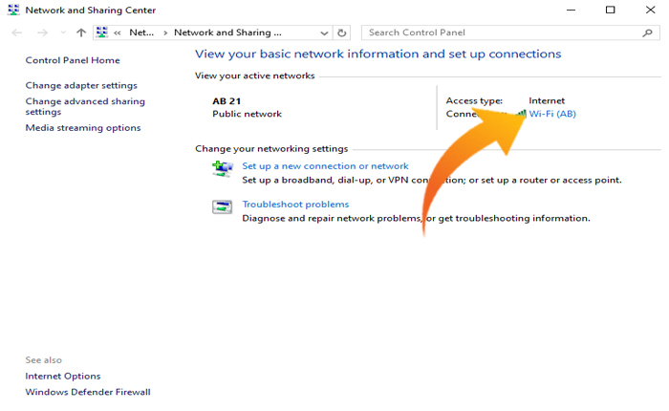Expand the double-chevron breadcrumb overflow
The image size is (669, 411).
coord(117,32)
